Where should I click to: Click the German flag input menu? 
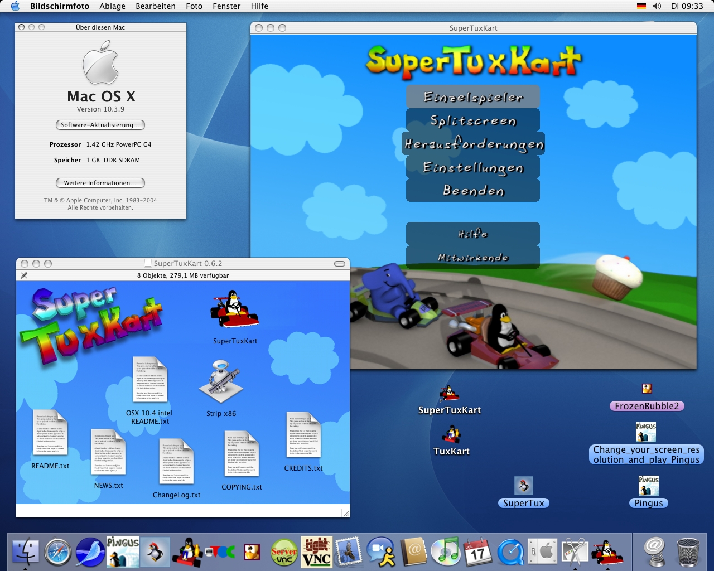[x=641, y=6]
